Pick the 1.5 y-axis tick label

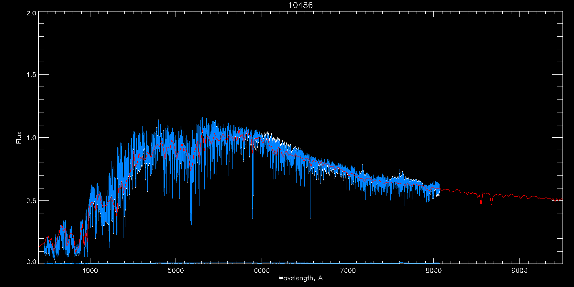point(32,75)
